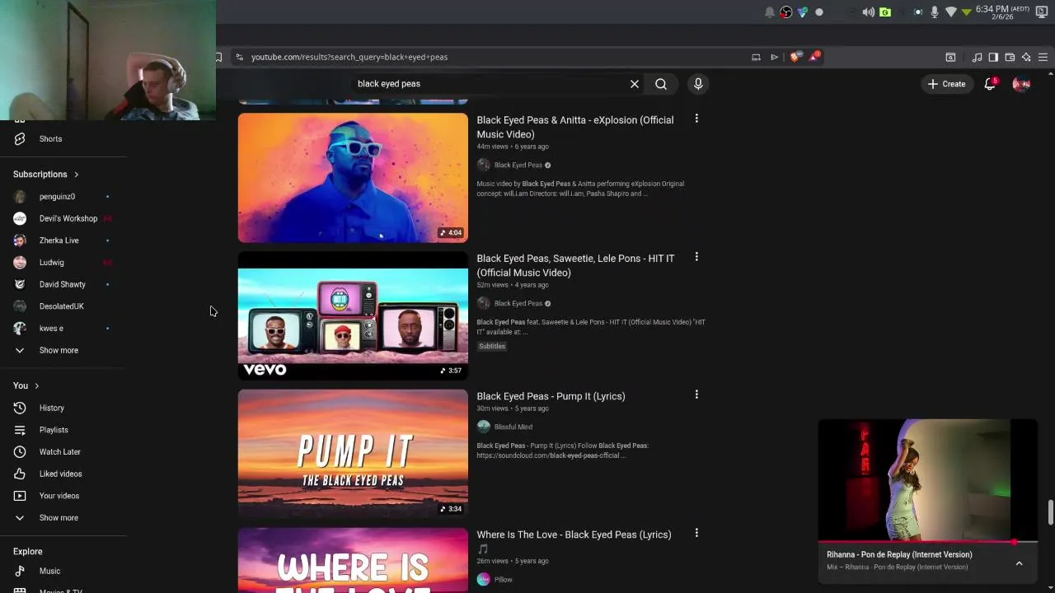Open David Shawty subscription channel
This screenshot has width=1055, height=593.
tap(63, 284)
